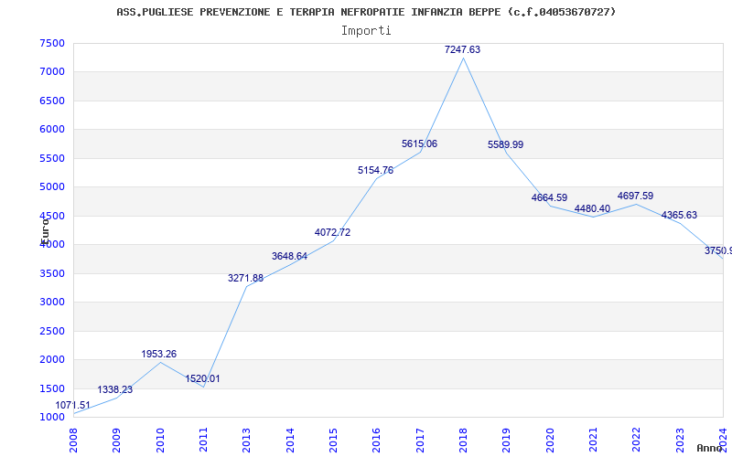This screenshot has height=457, width=732.
Task: Click the x-axis year 2018
Action: [x=463, y=441]
